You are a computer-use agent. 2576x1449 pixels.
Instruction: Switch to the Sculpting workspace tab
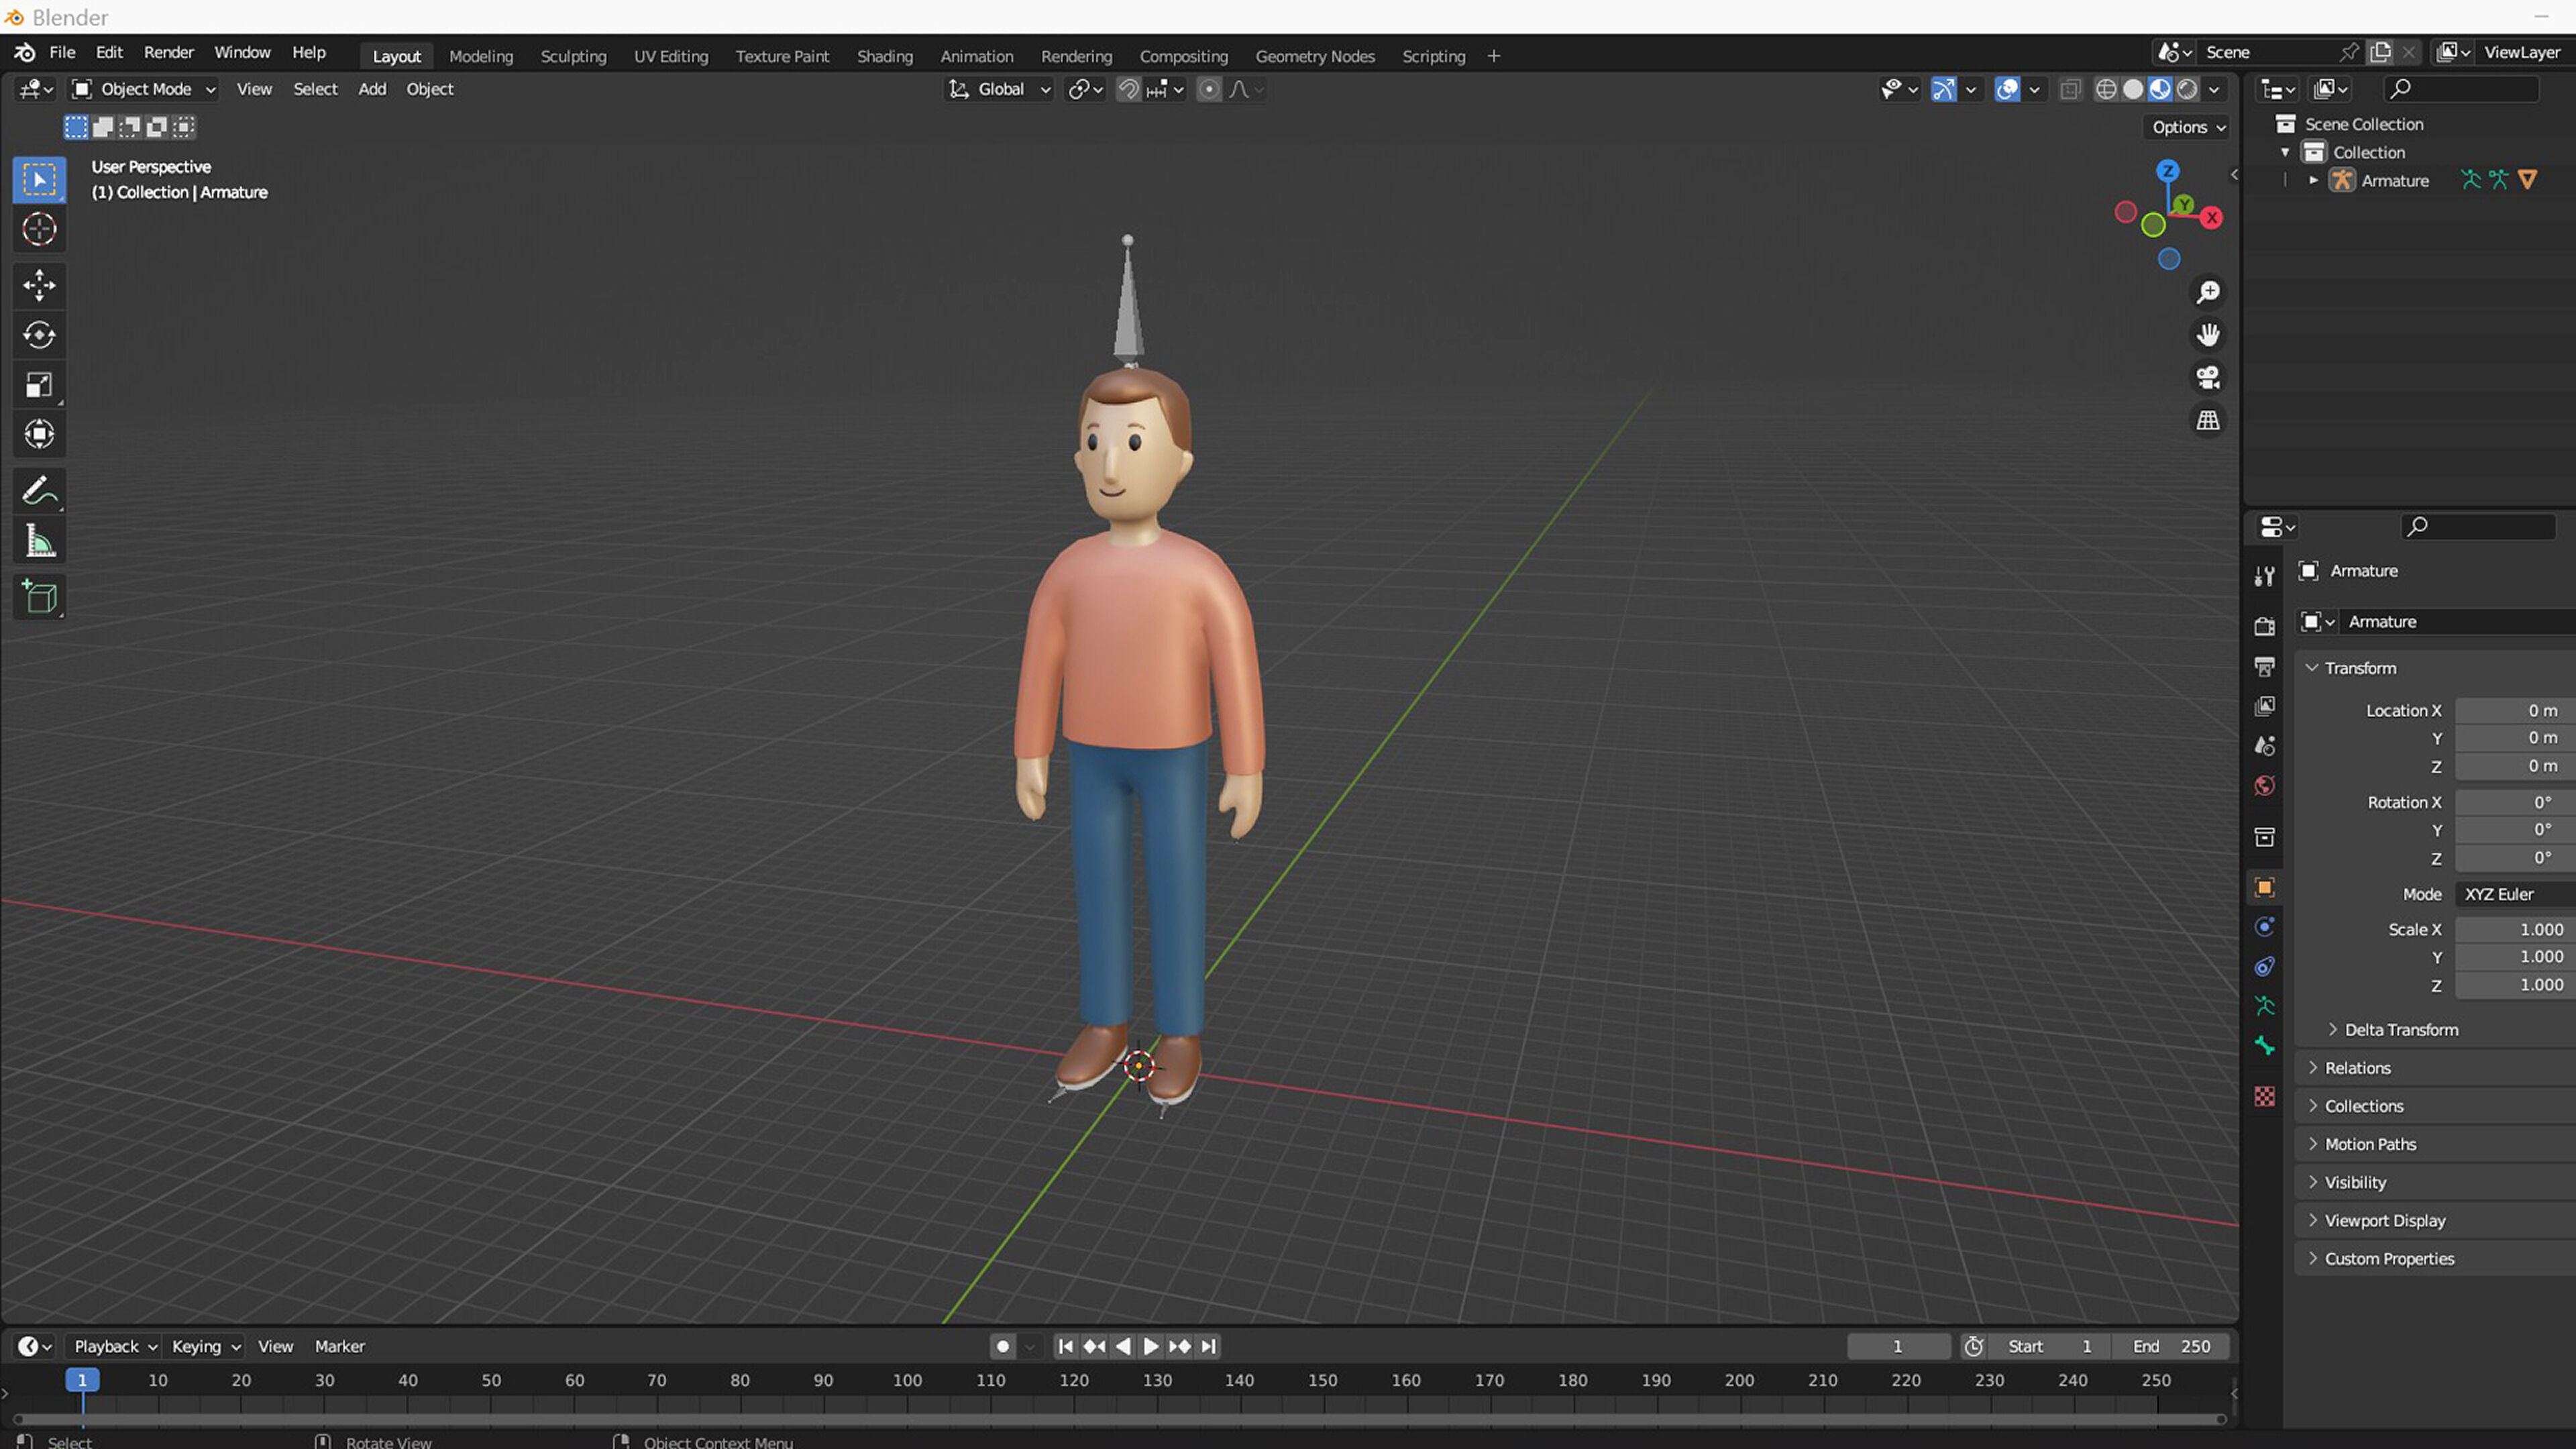pyautogui.click(x=573, y=57)
